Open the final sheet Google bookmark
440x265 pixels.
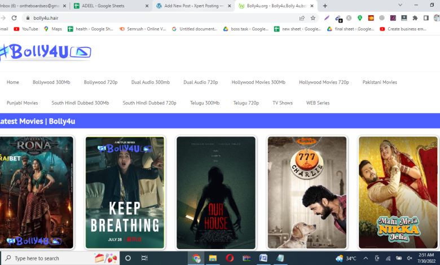[350, 29]
